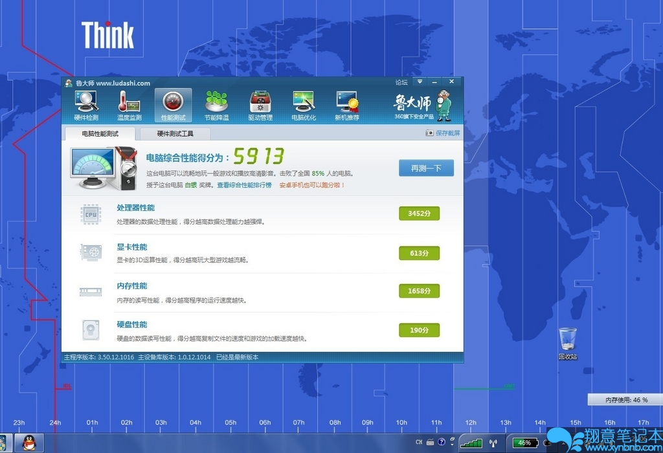This screenshot has height=453, width=663.
Task: Click the green 85% percentage text
Action: [x=318, y=173]
